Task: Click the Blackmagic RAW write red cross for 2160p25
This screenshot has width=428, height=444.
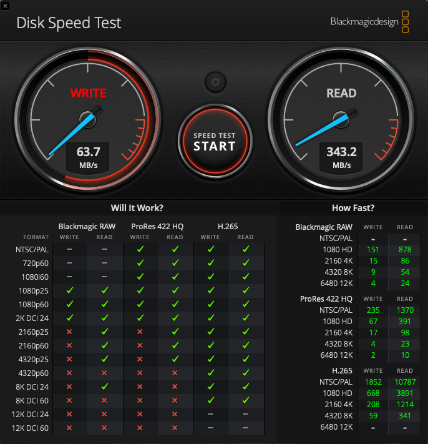Action: coord(69,332)
